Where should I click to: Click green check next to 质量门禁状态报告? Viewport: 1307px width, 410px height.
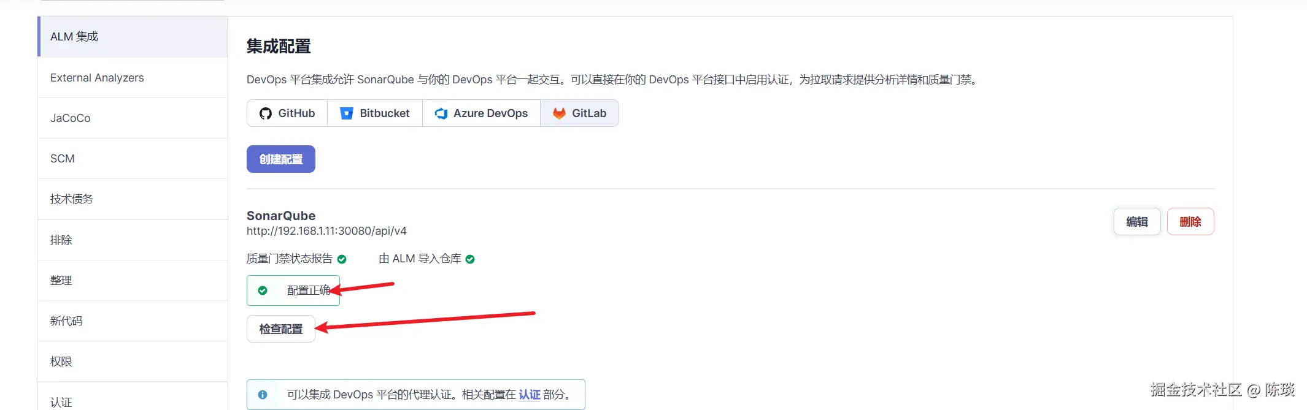click(x=342, y=259)
